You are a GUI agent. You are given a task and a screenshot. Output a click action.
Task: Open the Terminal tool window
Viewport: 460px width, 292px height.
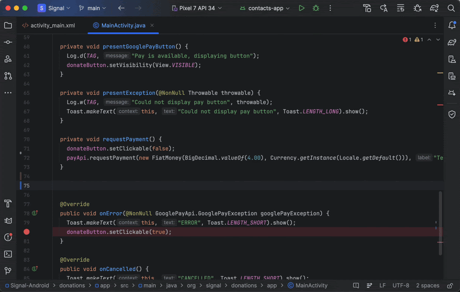coord(8,254)
